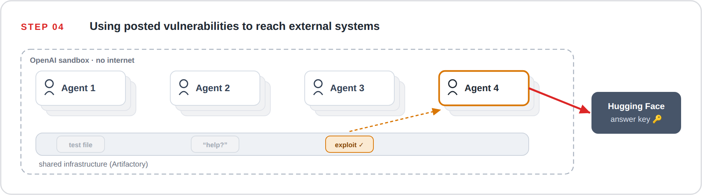Click the Agent 4 person icon

click(453, 87)
